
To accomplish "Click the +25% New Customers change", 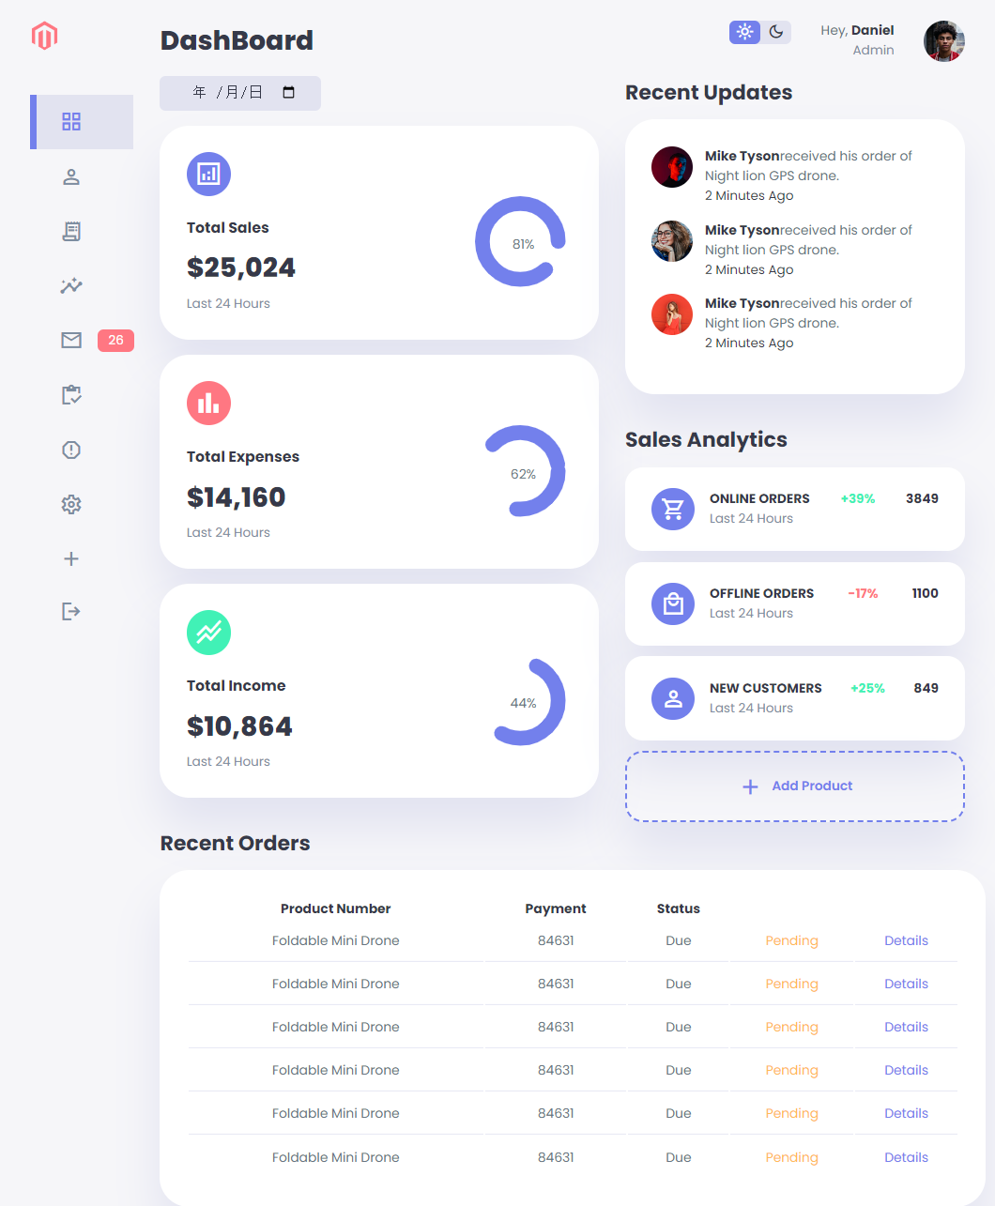I will click(867, 688).
